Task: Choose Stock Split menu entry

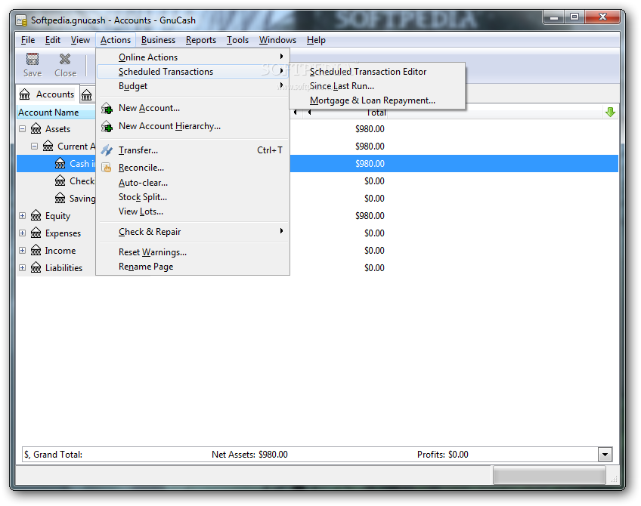Action: coord(193,197)
